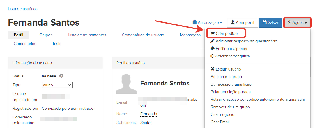Click the X icon beside Excluir usuário

pyautogui.click(x=213, y=69)
